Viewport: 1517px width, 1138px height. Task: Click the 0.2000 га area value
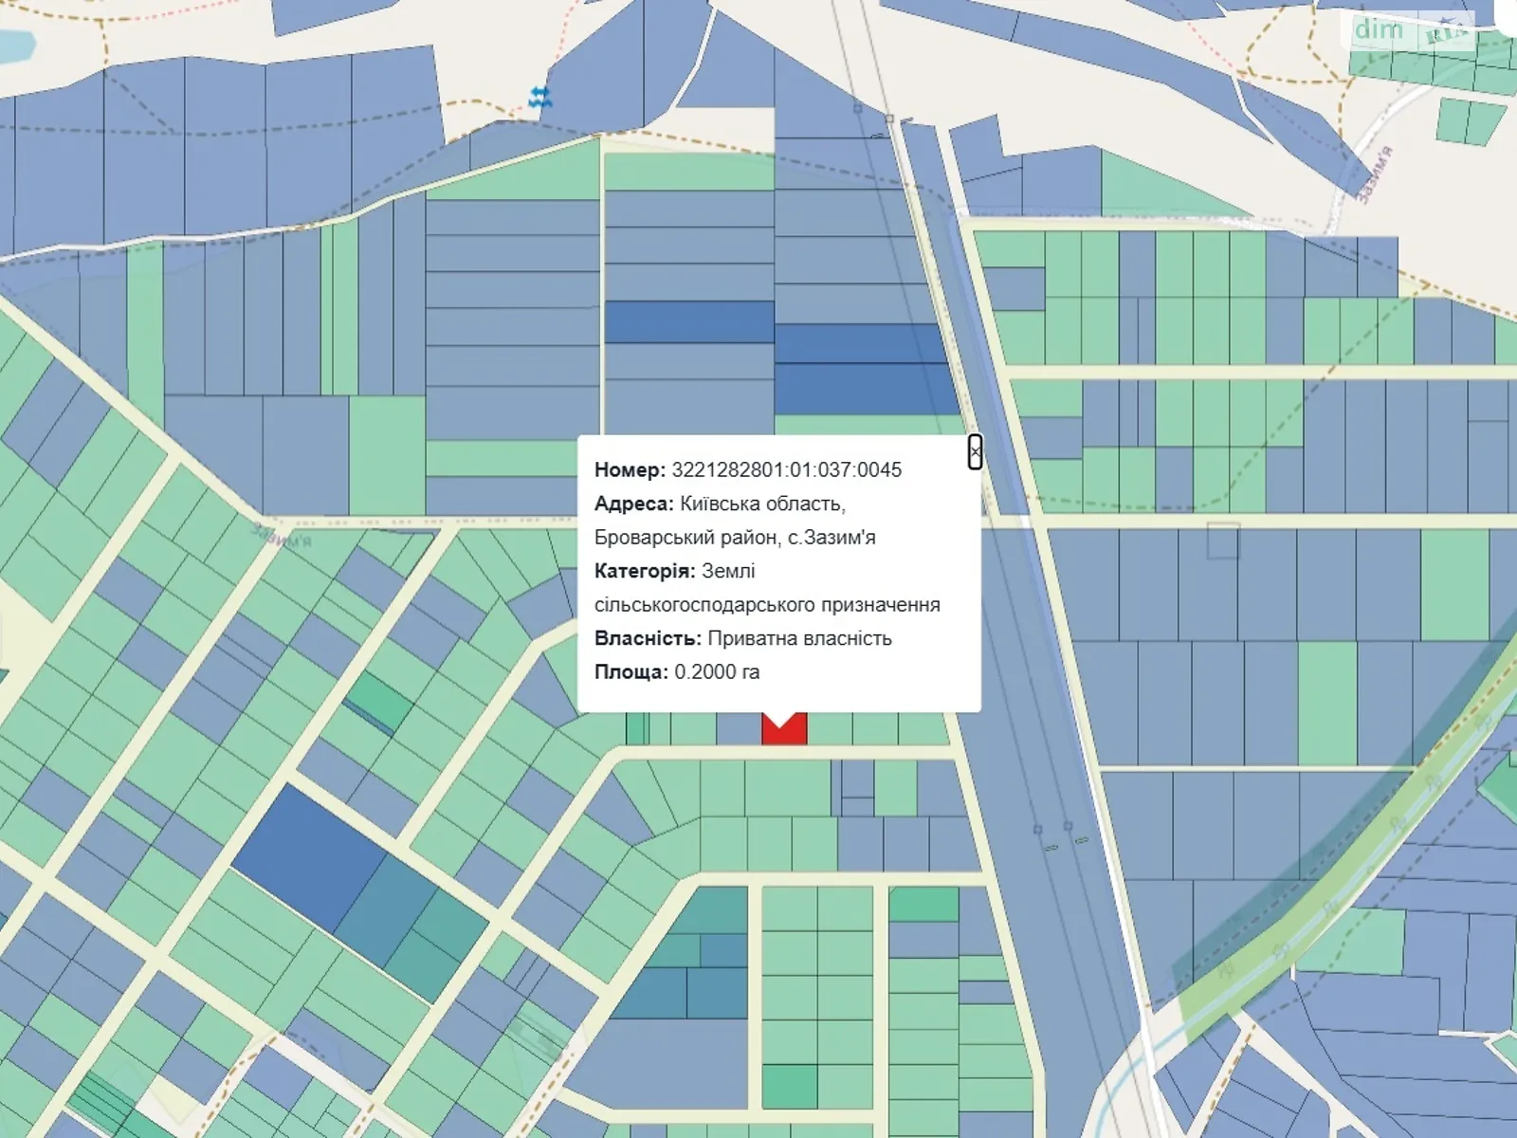coord(717,672)
